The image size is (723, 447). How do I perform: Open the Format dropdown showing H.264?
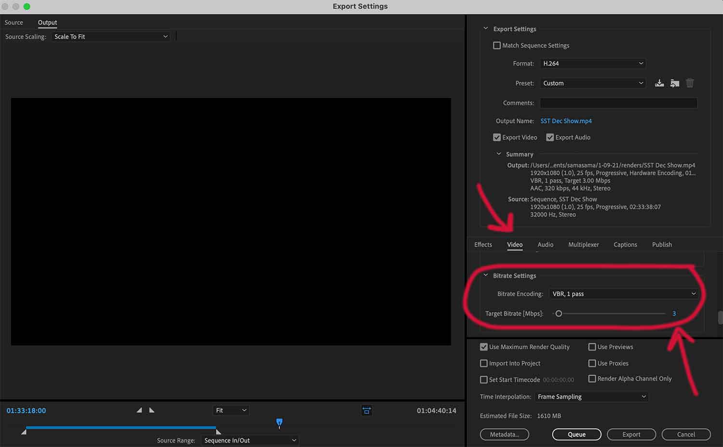coord(592,63)
